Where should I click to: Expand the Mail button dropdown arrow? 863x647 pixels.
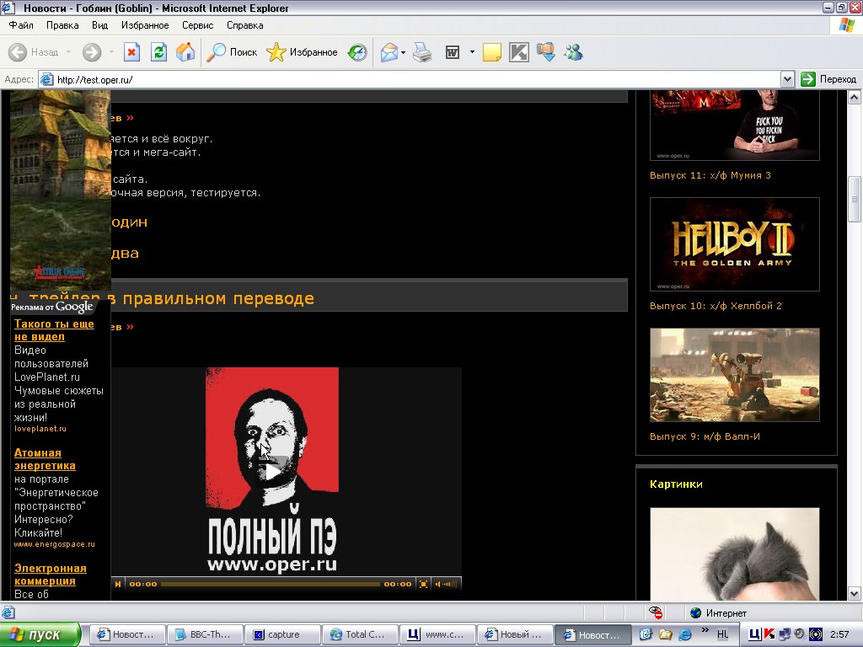pyautogui.click(x=404, y=52)
